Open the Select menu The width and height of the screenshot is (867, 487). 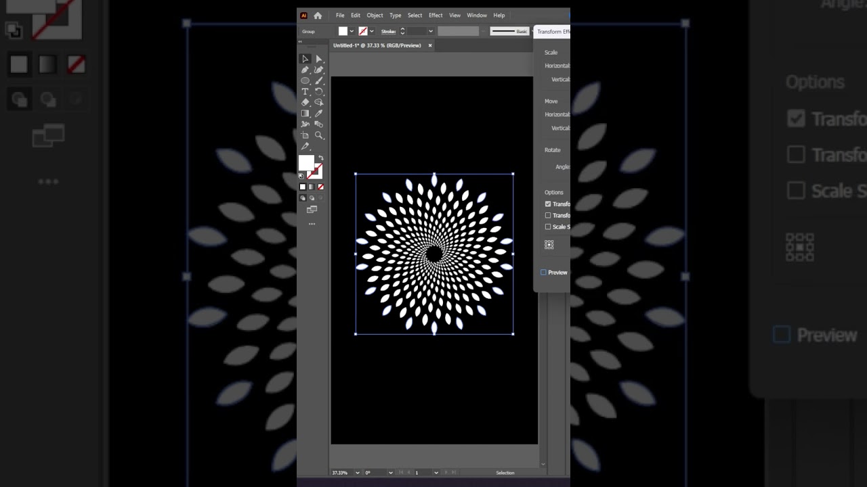415,16
